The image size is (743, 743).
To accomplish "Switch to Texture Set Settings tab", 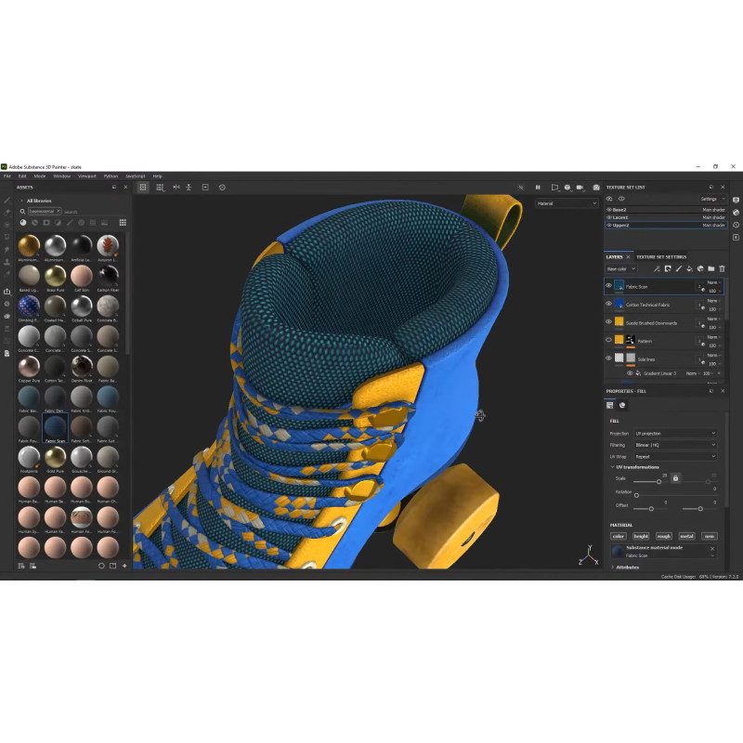I will (661, 256).
